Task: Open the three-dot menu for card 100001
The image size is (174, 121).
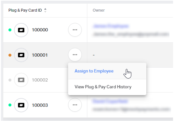Action: point(75,55)
